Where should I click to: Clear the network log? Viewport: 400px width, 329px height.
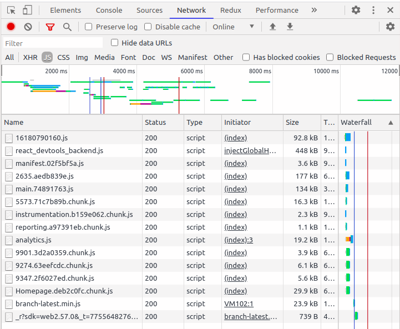[x=28, y=27]
